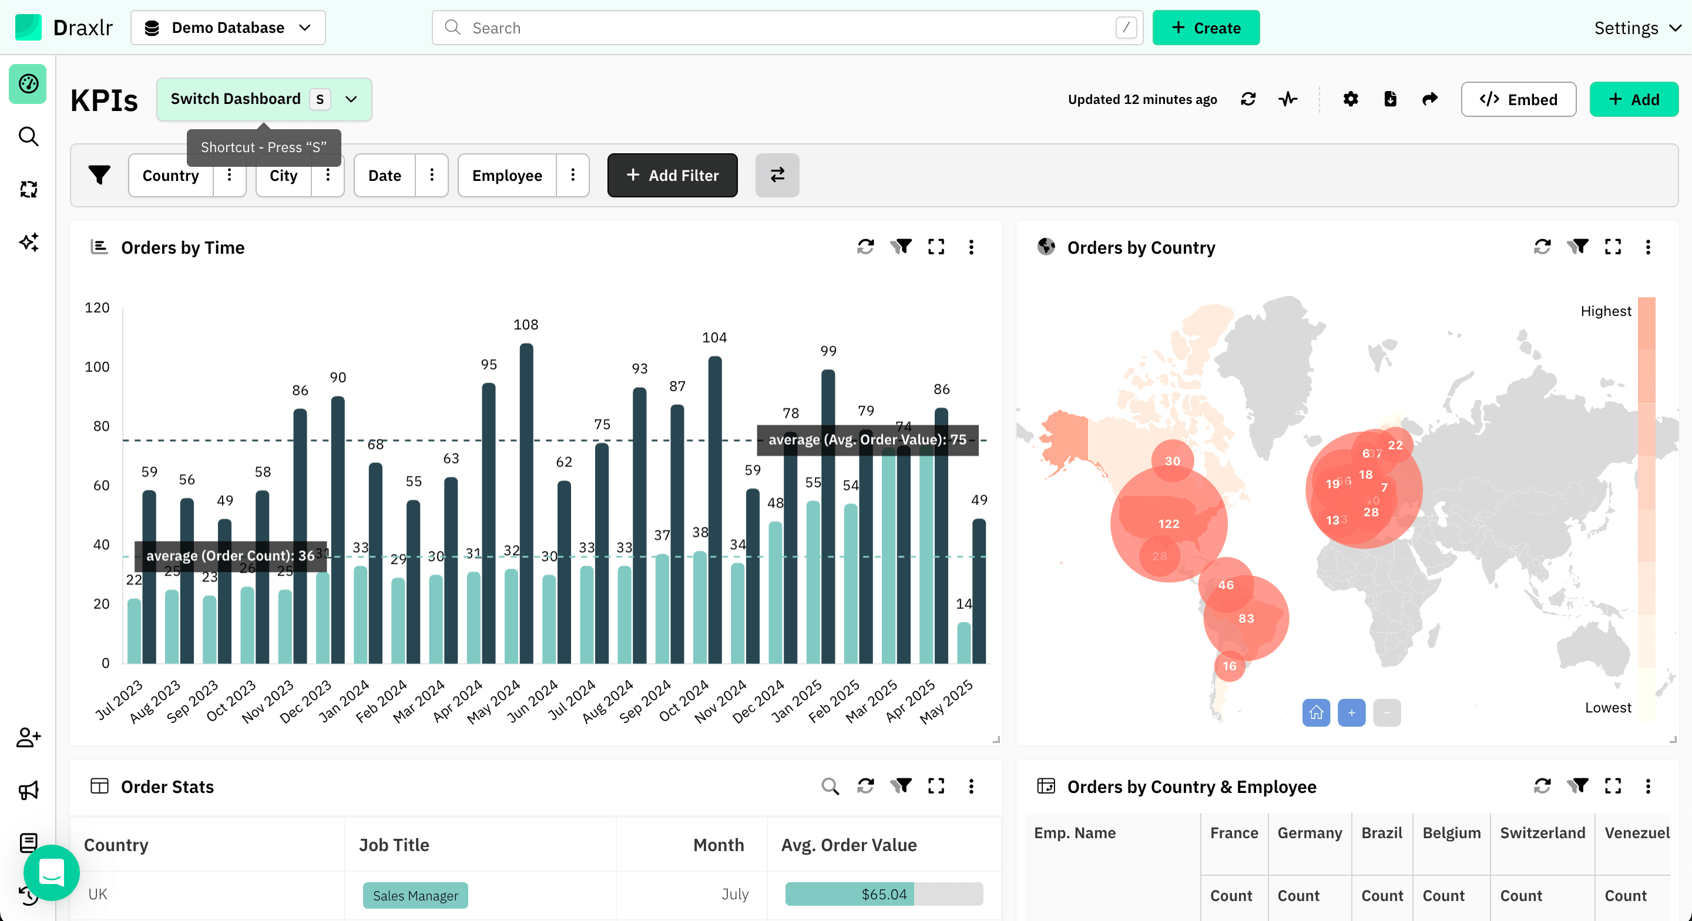Click the Add button

pyautogui.click(x=1633, y=99)
